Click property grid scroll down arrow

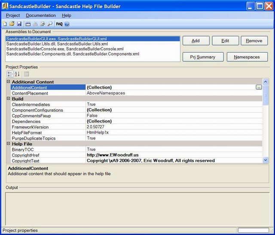(266, 160)
